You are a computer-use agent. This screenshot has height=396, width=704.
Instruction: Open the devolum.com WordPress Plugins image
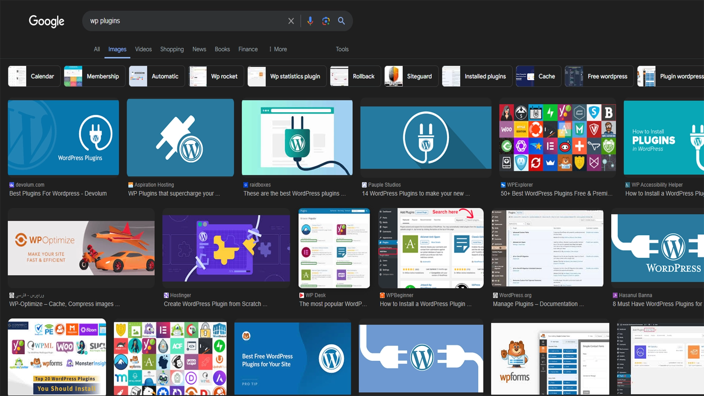tap(63, 137)
